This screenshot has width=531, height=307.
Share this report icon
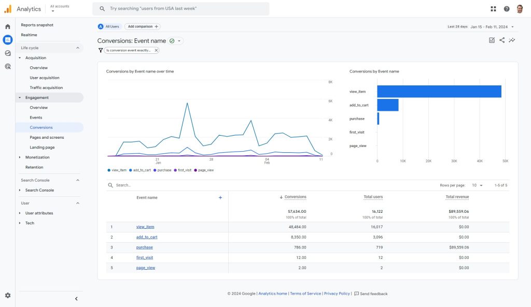click(502, 40)
